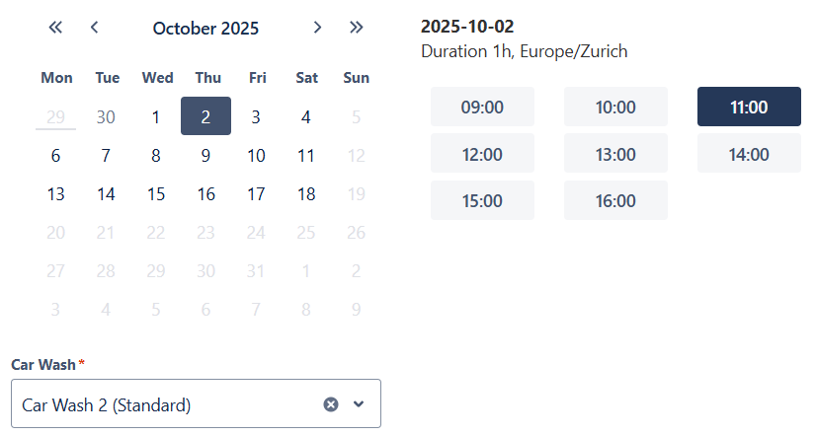Choose October 10 on the calendar
The image size is (816, 436).
pos(256,155)
